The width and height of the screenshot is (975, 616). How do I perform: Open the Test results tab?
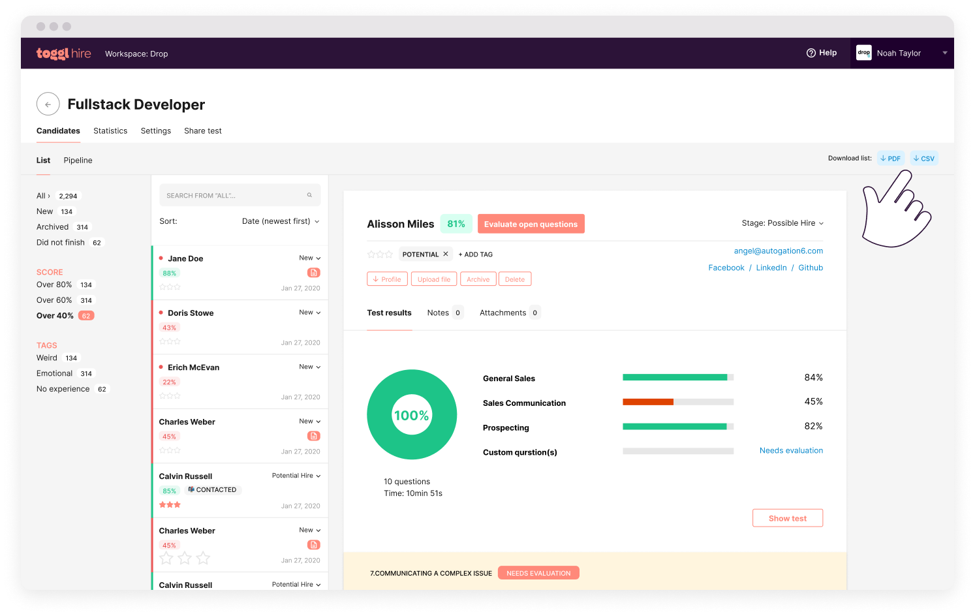[389, 313]
